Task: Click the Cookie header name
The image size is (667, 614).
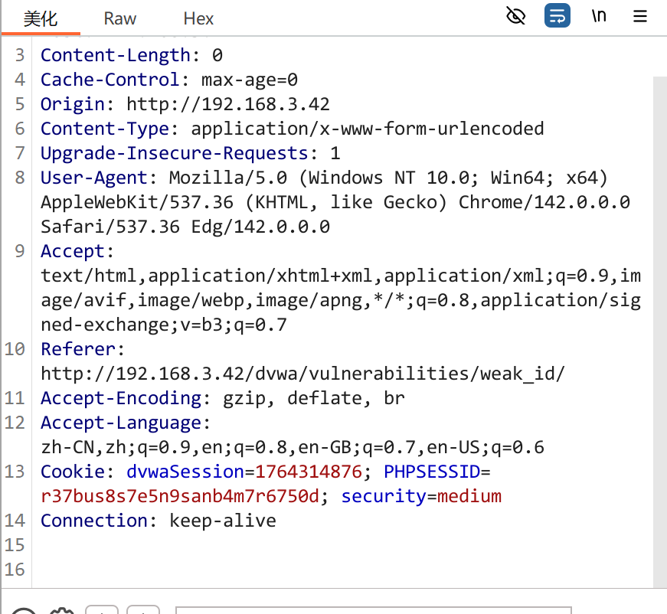Action: [72, 472]
